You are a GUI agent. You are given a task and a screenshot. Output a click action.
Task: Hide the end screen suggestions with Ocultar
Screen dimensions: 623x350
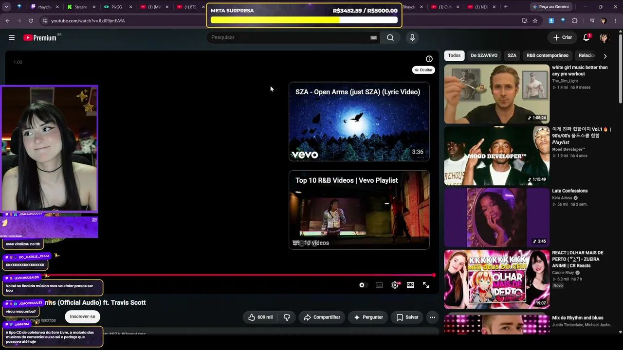point(423,70)
